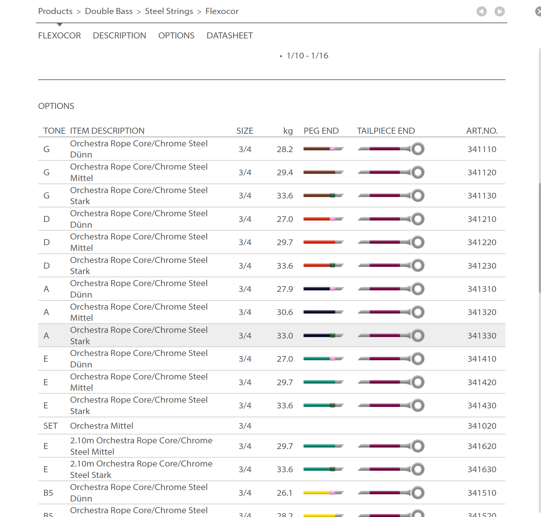541x517 pixels.
Task: Click the item description for art. 341630
Action: pyautogui.click(x=141, y=469)
